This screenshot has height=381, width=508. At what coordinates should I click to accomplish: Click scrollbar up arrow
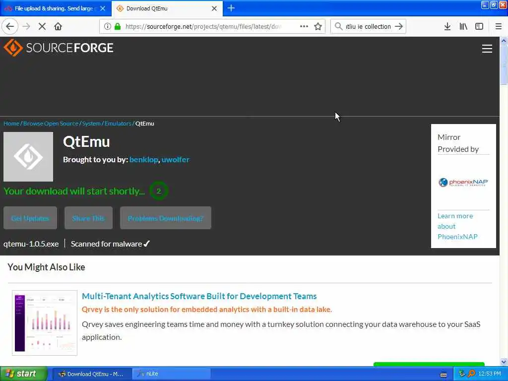tap(504, 41)
